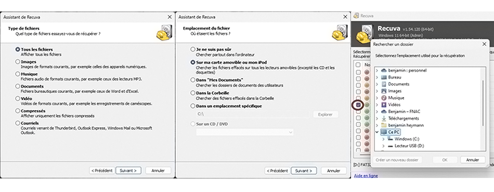
Task: Choose the Je ne suis pas sûr location option
Action: pos(193,50)
